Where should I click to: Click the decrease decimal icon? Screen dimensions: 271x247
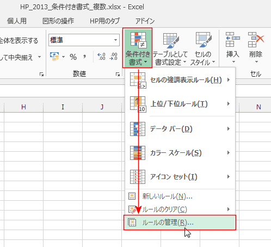click(114, 57)
